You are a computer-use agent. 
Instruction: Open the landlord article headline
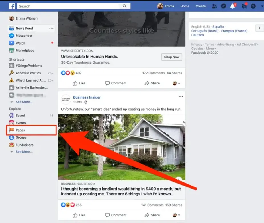click(121, 191)
